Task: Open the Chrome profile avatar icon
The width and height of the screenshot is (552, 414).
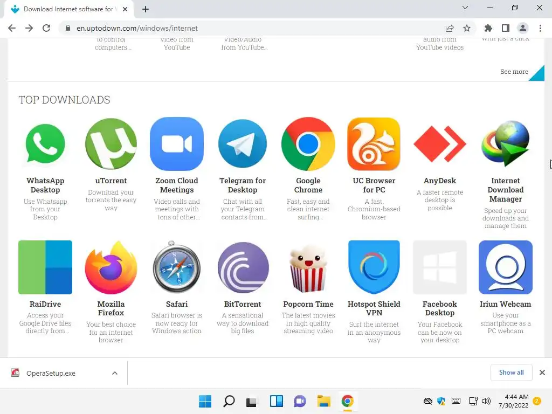Action: click(523, 28)
